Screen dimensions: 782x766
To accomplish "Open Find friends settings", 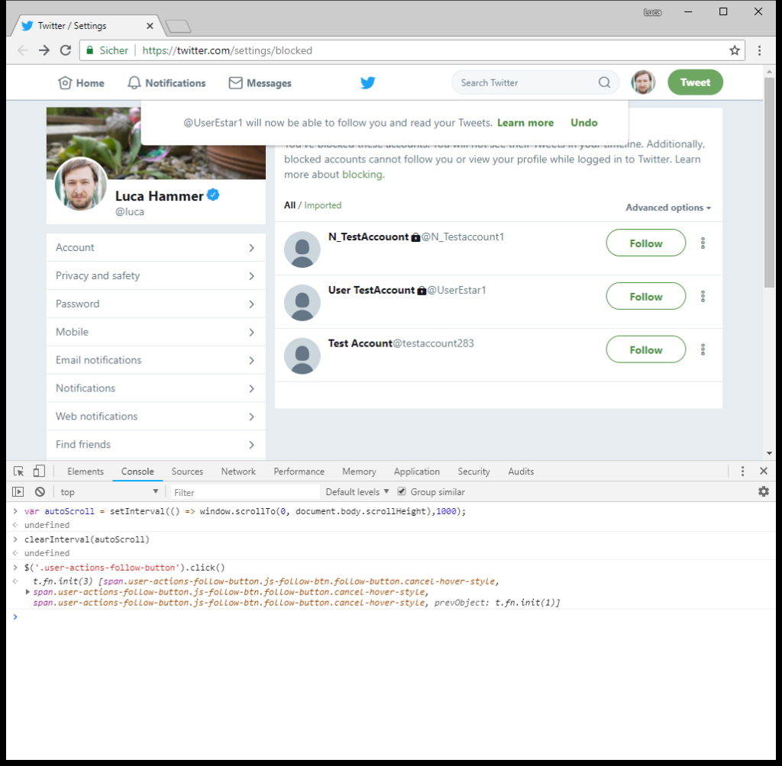I will tap(156, 445).
